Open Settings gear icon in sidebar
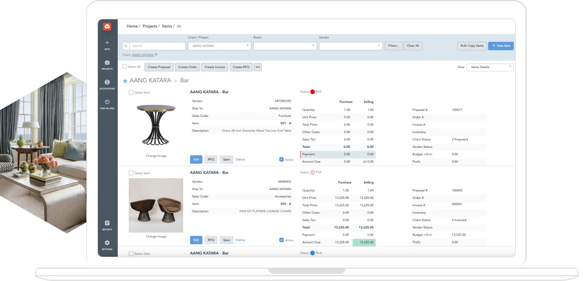 click(x=107, y=243)
